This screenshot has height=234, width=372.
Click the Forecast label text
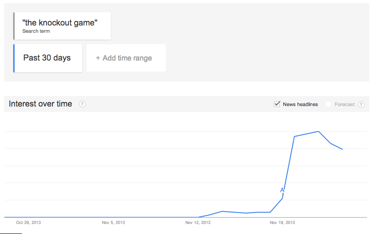345,104
